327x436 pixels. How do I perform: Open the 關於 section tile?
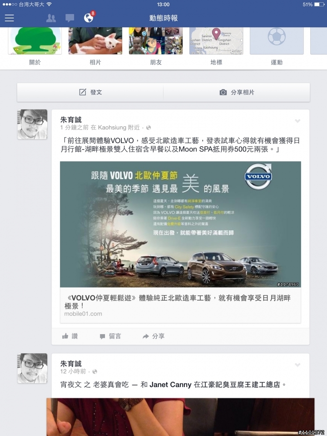coord(35,46)
